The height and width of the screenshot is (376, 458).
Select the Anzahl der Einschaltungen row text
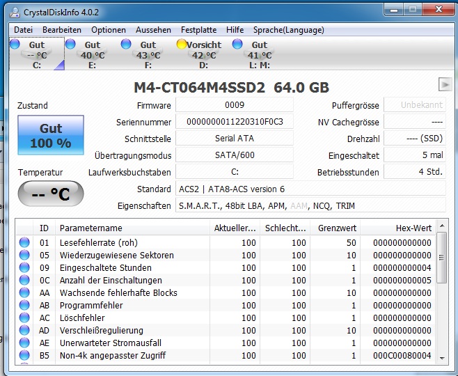pyautogui.click(x=111, y=281)
